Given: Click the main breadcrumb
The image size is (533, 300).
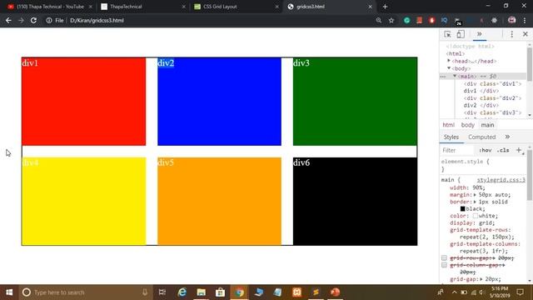Looking at the screenshot, I should tap(487, 125).
